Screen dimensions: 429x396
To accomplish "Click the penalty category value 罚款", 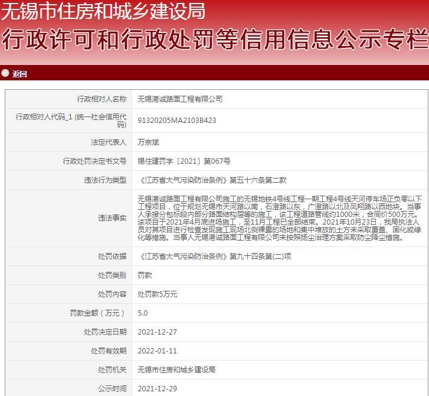I will [x=145, y=275].
